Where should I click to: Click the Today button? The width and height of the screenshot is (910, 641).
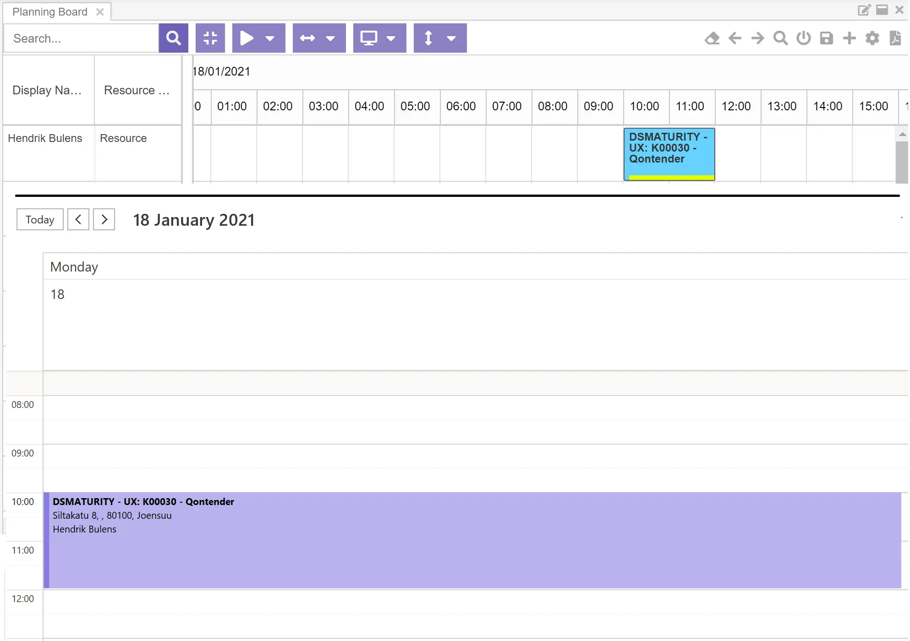(39, 219)
